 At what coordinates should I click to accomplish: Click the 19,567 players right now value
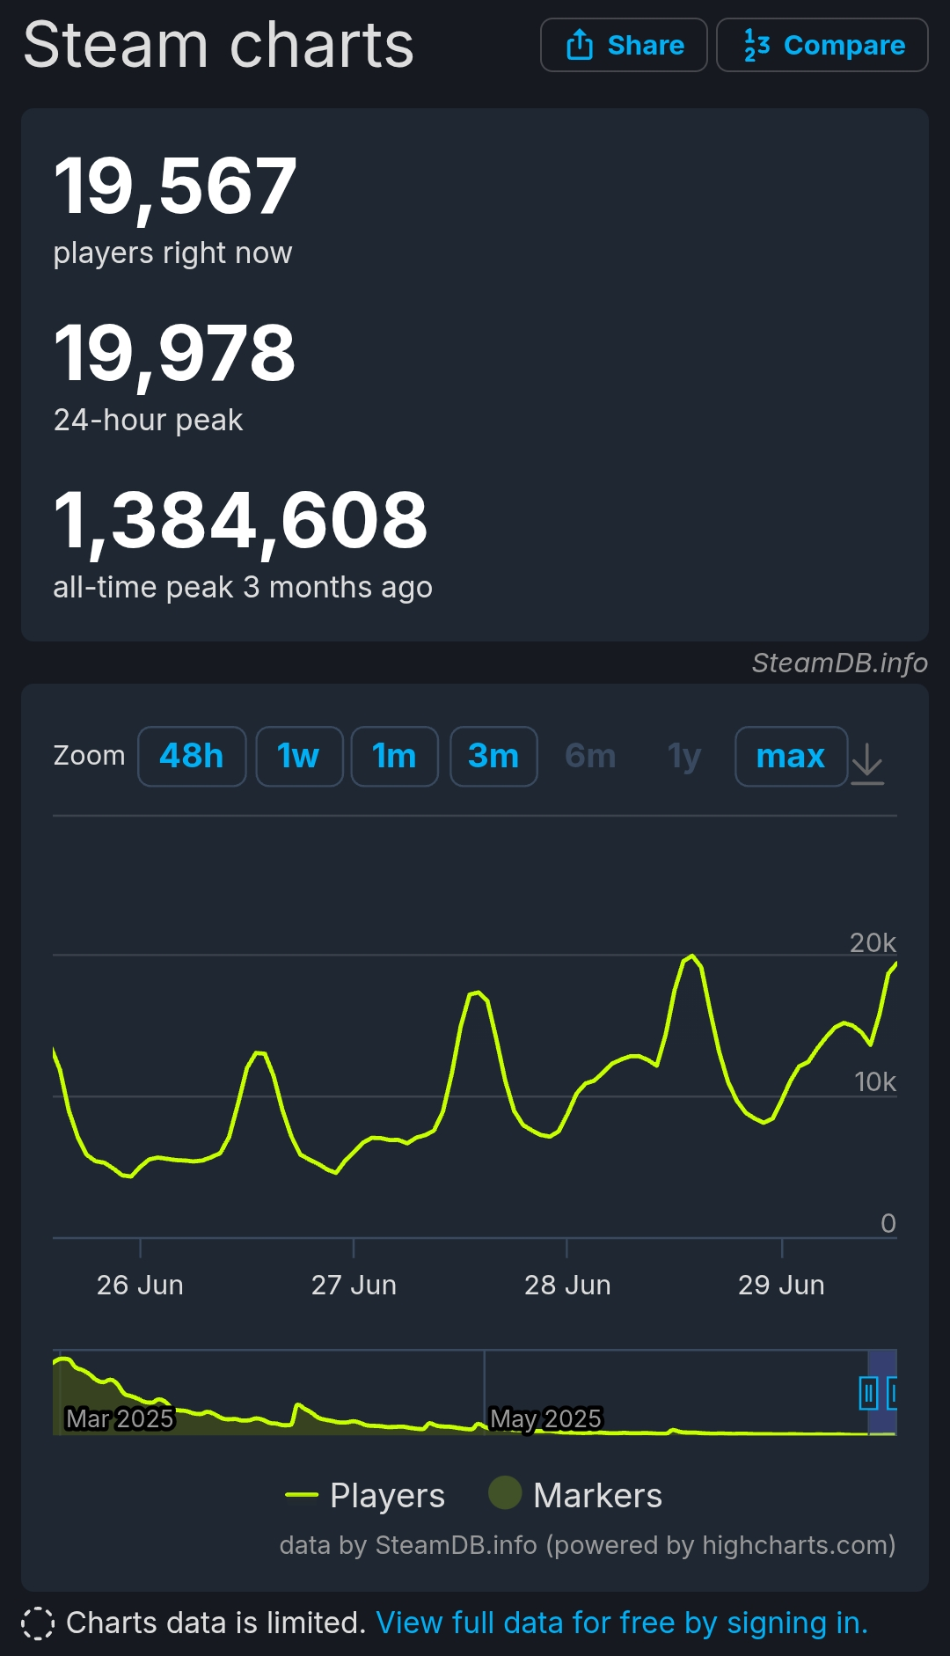tap(176, 186)
